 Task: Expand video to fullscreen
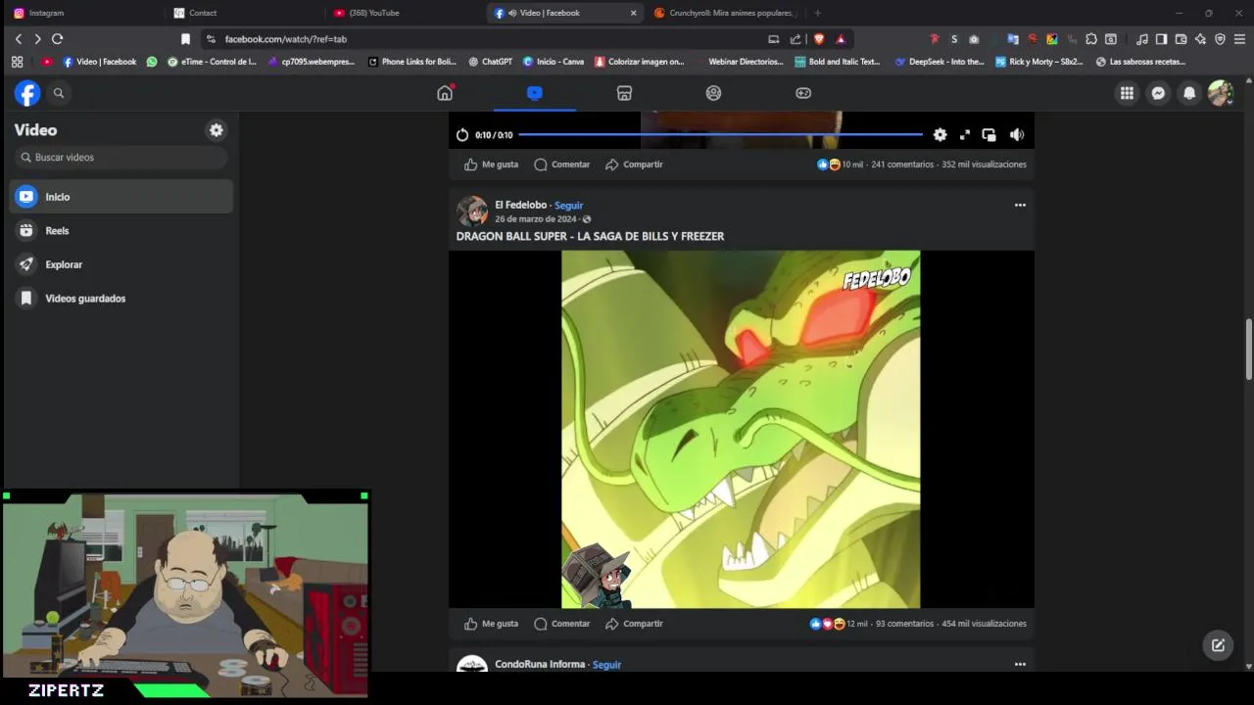965,135
